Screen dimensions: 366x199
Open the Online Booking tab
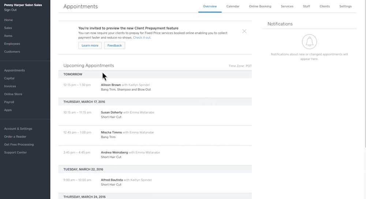260,6
